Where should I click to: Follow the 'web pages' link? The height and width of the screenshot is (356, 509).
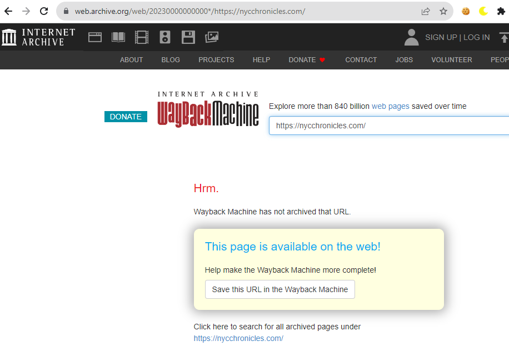pyautogui.click(x=391, y=107)
